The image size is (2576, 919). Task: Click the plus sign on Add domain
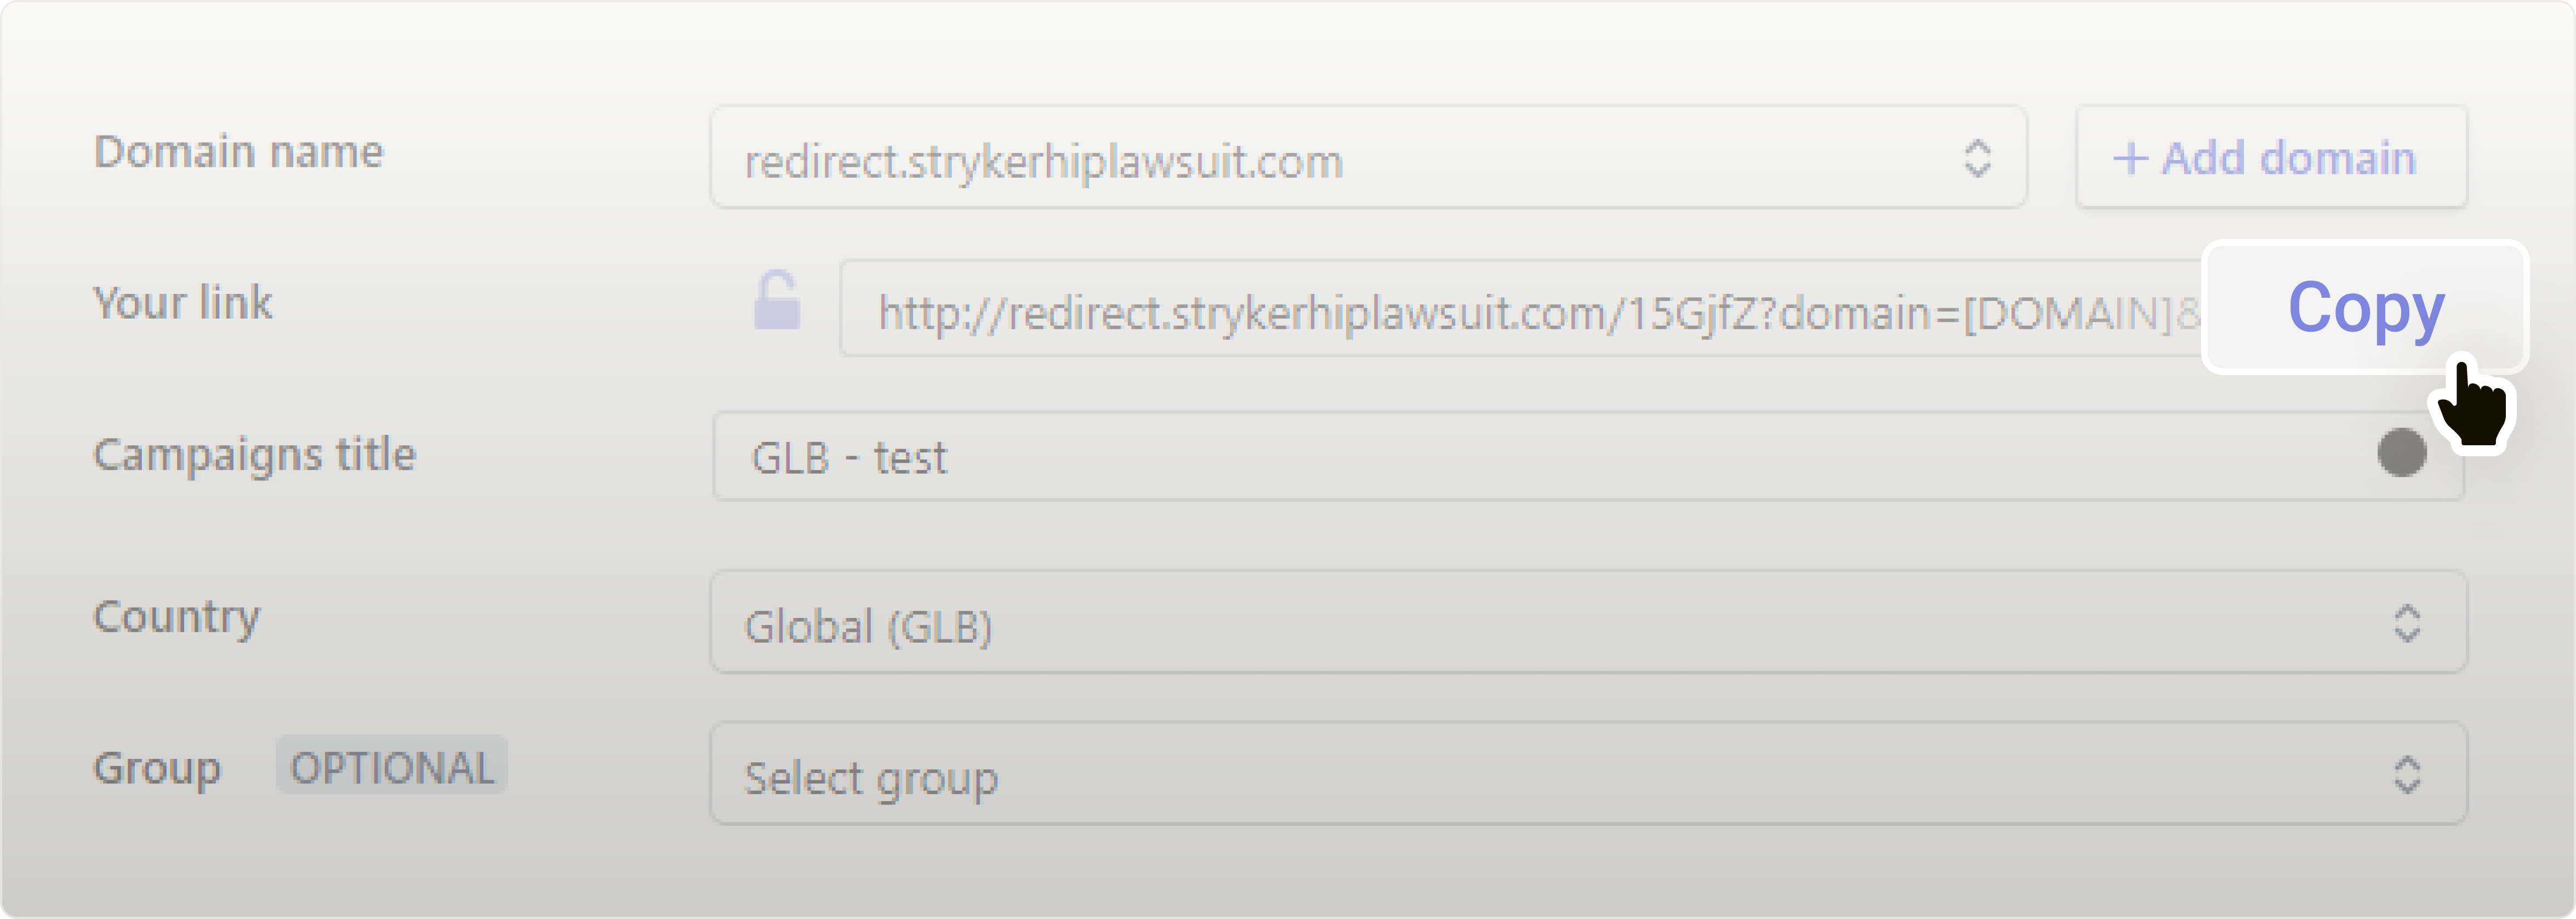2130,158
